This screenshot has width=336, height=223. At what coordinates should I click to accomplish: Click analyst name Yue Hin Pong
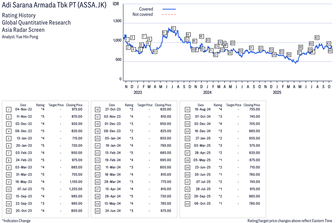coord(27,37)
